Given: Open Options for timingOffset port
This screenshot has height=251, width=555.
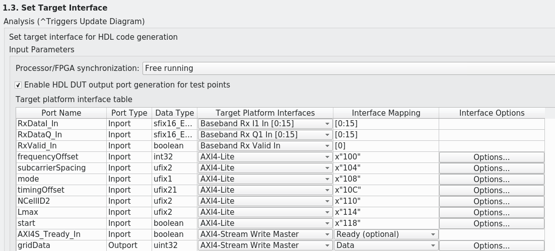Looking at the screenshot, I should 491,190.
